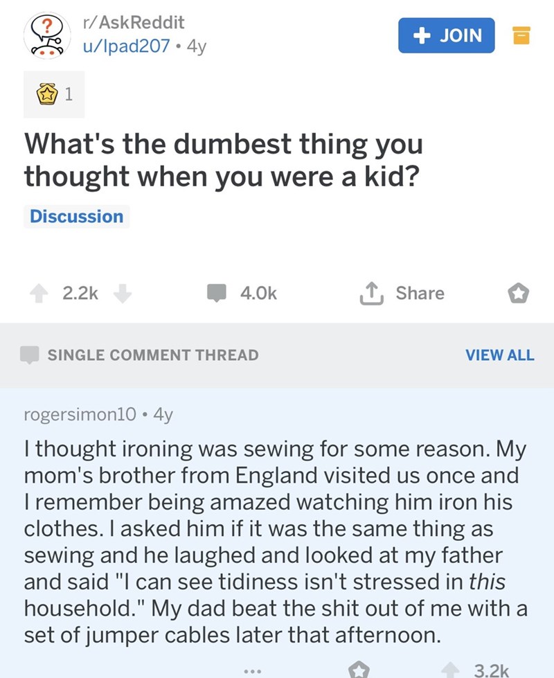Image resolution: width=554 pixels, height=678 pixels.
Task: Give an award to rogersimon10's comment
Action: (x=358, y=669)
